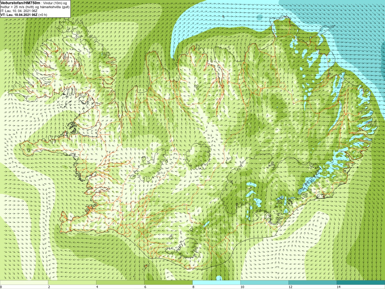Click the legend tick label '8'

coord(193,287)
